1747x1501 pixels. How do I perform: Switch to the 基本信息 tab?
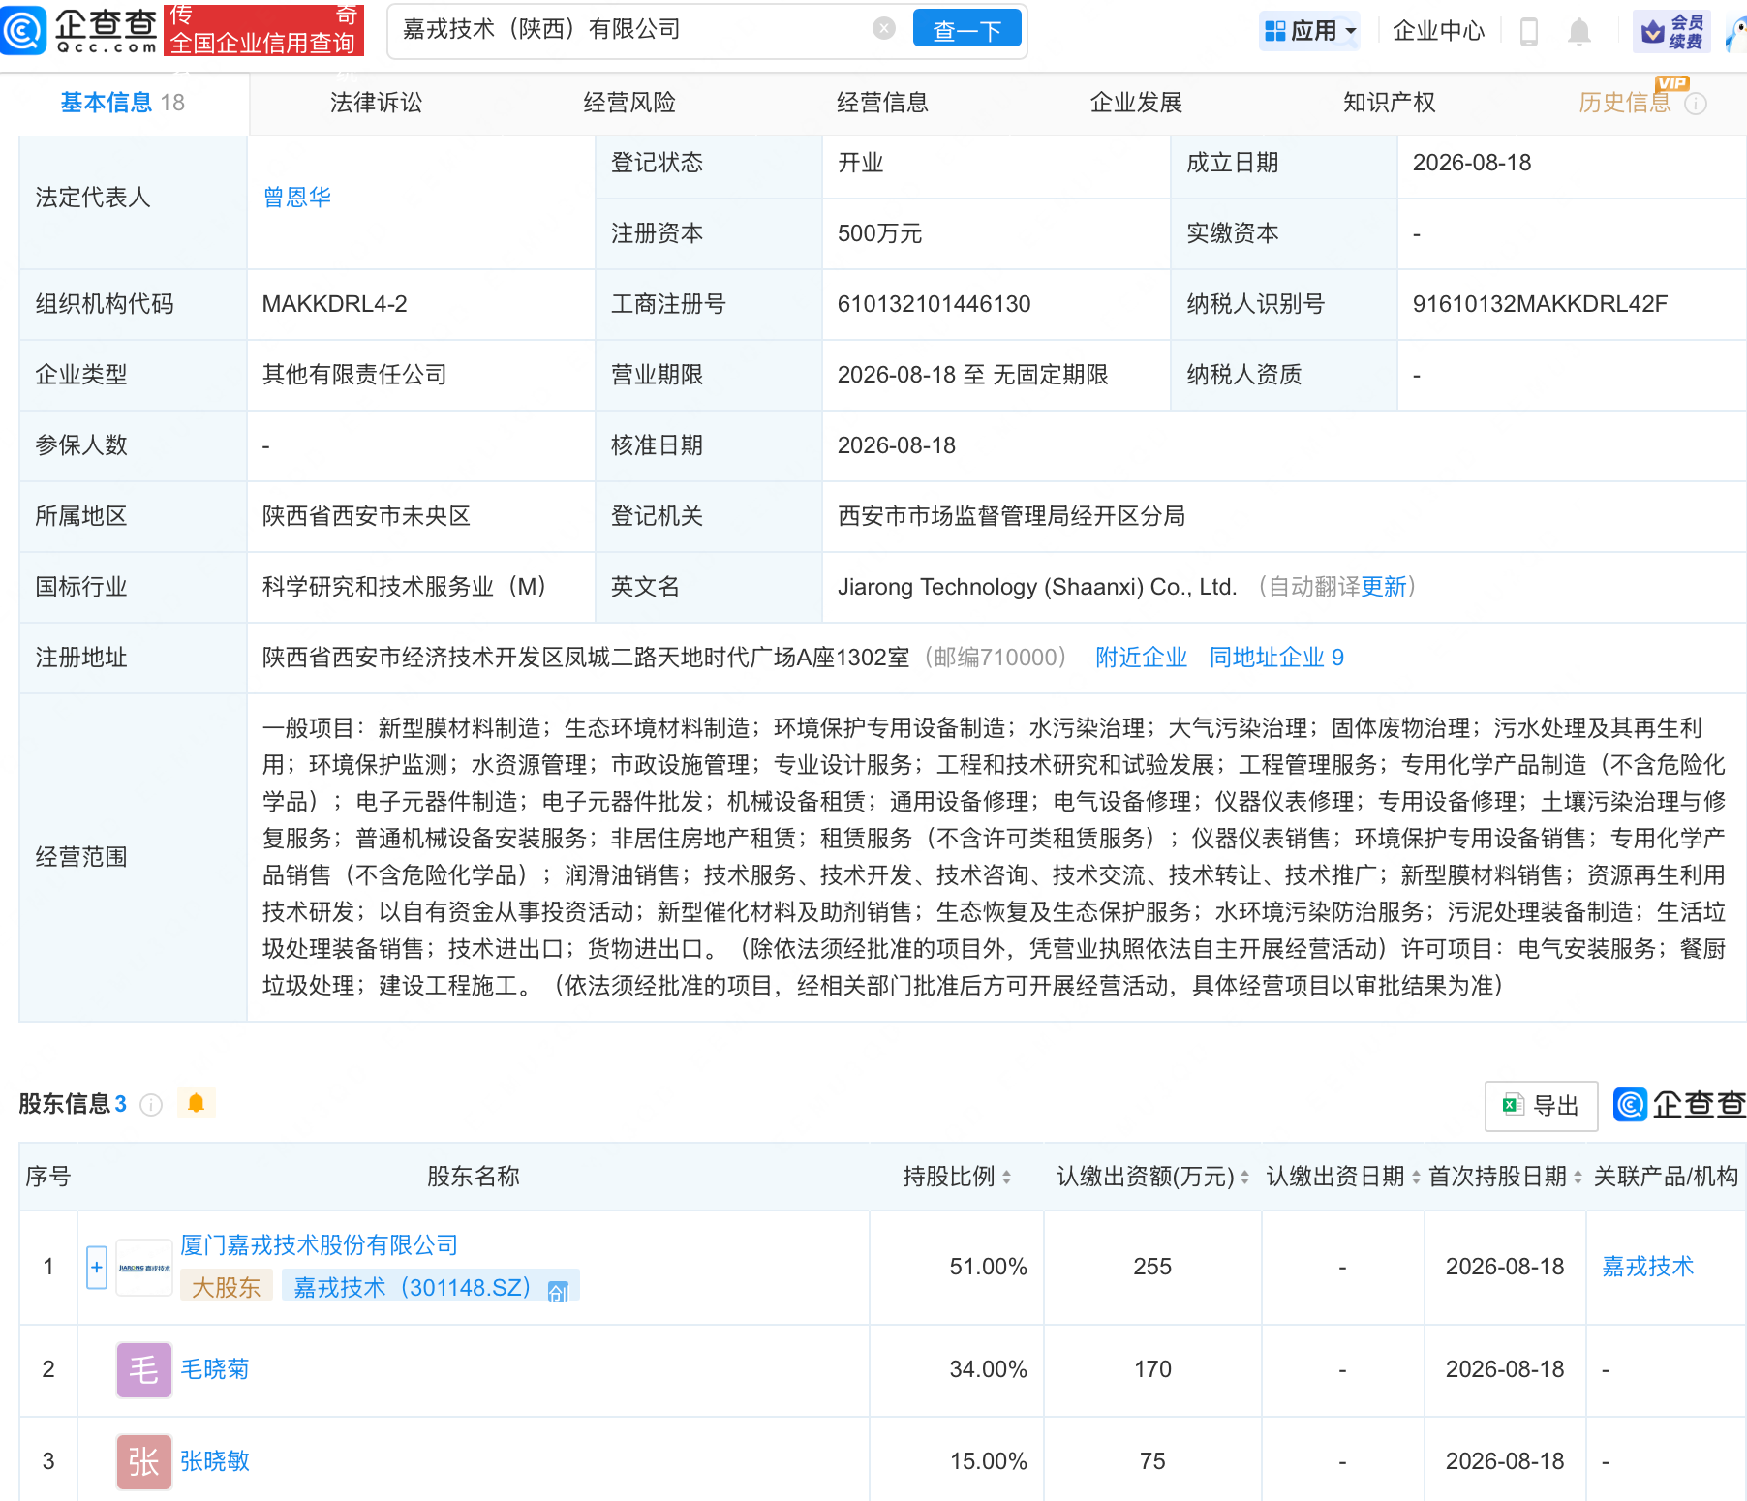click(x=123, y=103)
